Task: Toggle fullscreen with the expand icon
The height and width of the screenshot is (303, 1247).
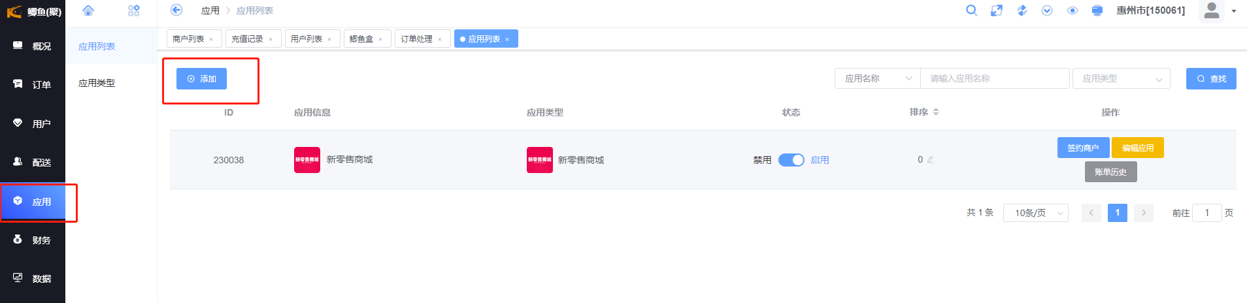Action: (x=997, y=10)
